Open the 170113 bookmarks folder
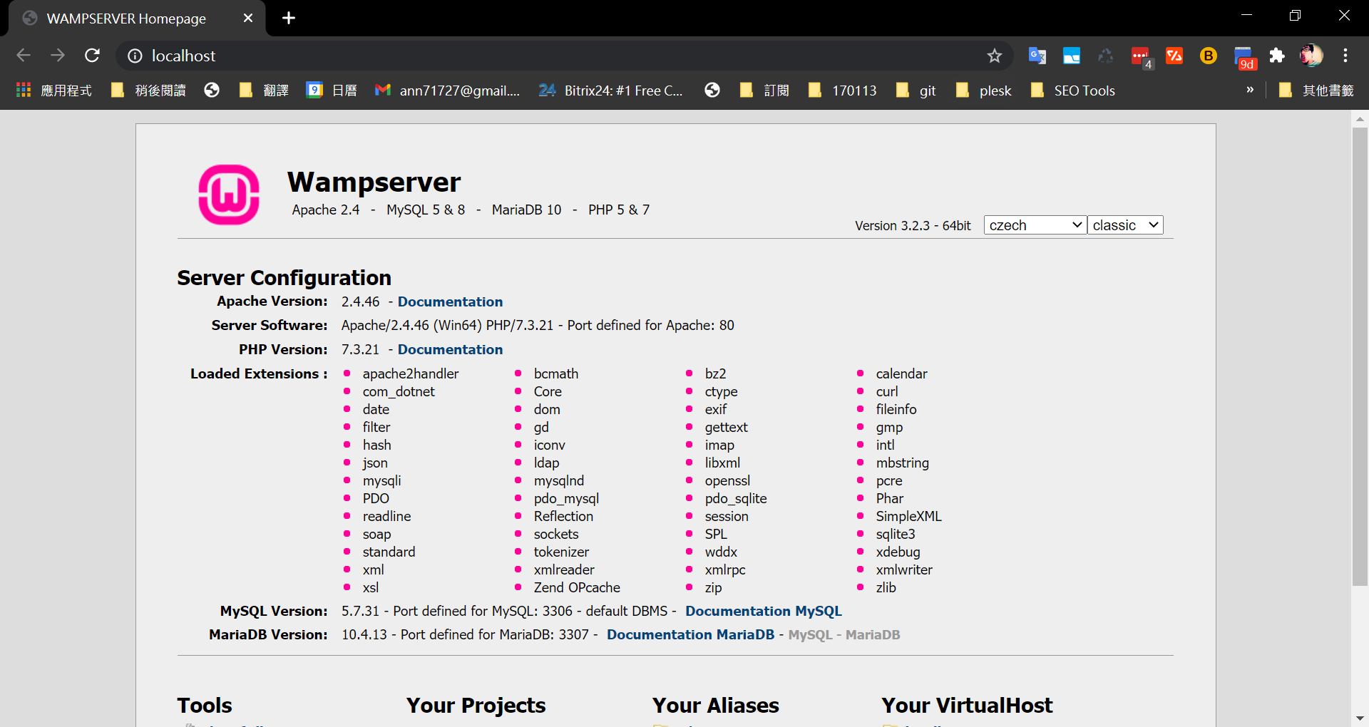The image size is (1369, 727). (843, 91)
